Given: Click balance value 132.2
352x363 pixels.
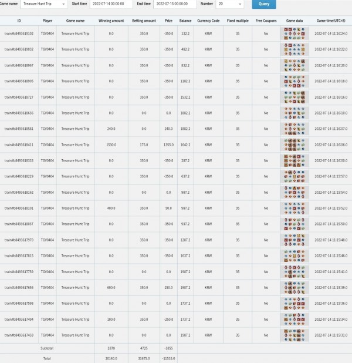Looking at the screenshot, I should pyautogui.click(x=185, y=33).
